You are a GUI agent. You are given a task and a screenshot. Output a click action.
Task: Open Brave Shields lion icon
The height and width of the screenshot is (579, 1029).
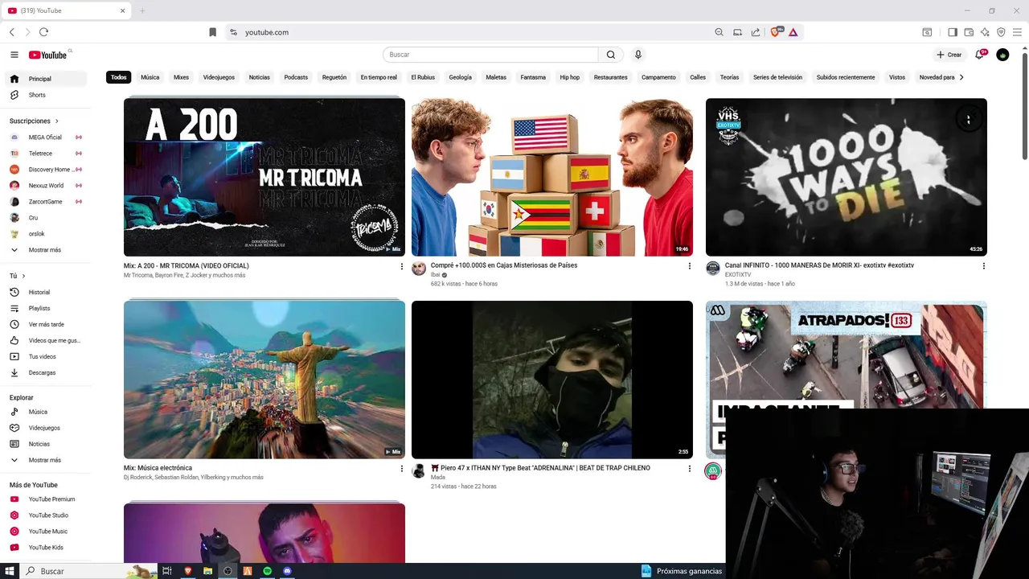[776, 32]
